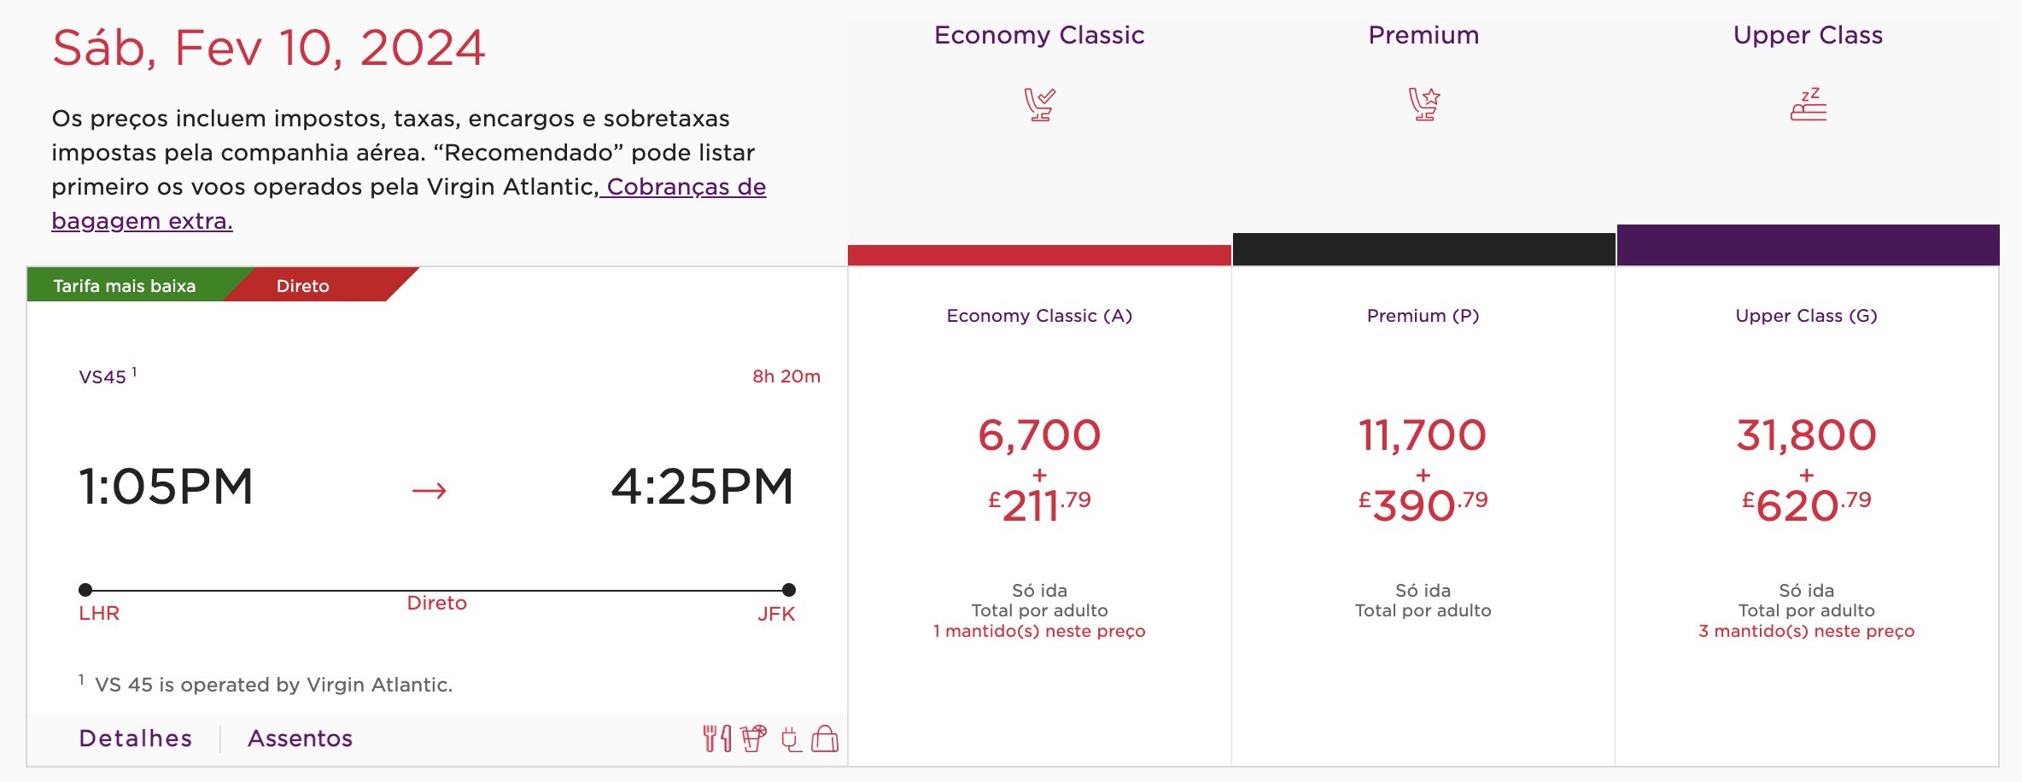
Task: Click the Tarifa mais baixa green badge
Action: point(125,286)
